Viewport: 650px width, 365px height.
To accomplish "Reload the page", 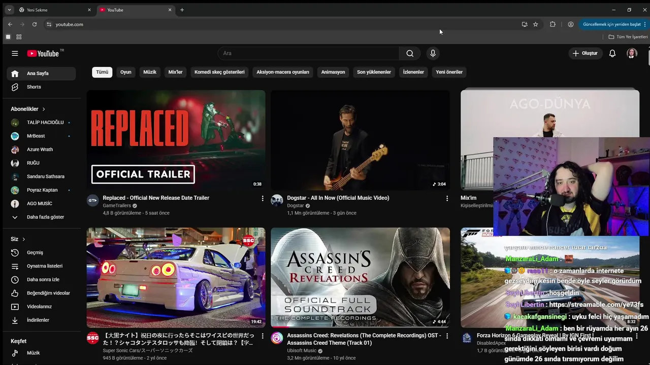I will pyautogui.click(x=35, y=24).
